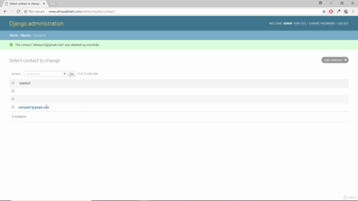Close the Select contact to change tab
The image size is (358, 201).
pyautogui.click(x=44, y=4)
